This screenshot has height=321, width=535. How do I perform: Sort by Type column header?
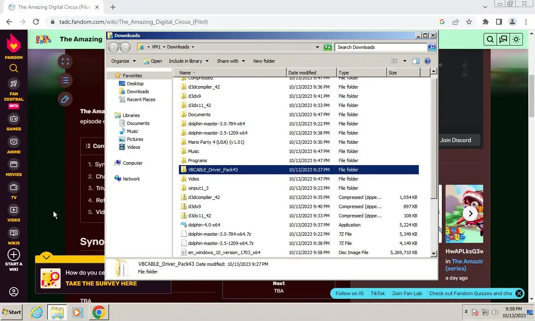coord(362,73)
